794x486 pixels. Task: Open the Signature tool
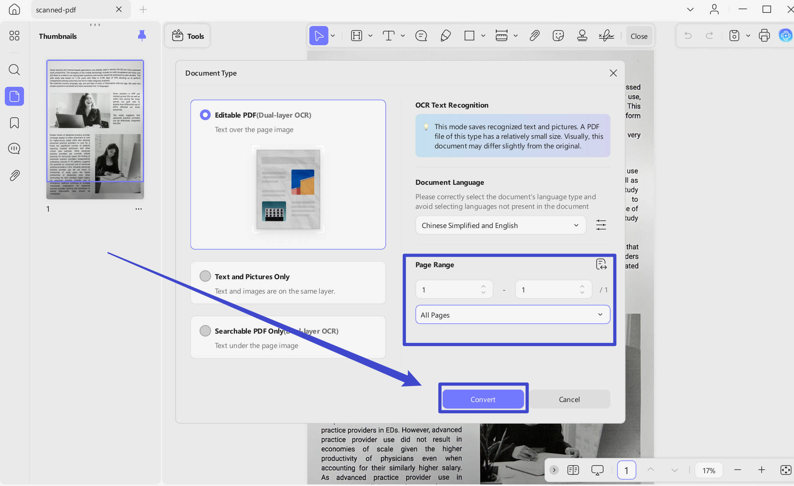606,36
